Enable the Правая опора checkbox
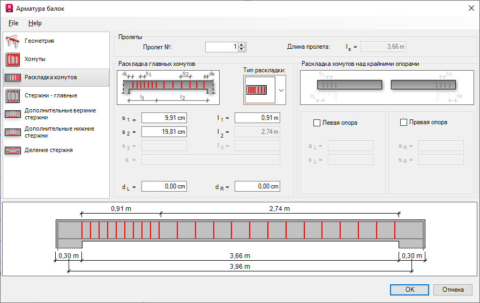This screenshot has width=480, height=303. pyautogui.click(x=403, y=122)
